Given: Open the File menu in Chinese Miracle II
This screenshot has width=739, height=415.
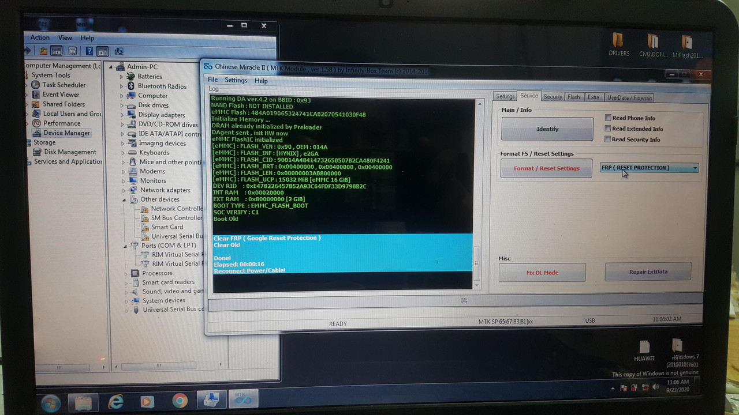Looking at the screenshot, I should (x=212, y=80).
